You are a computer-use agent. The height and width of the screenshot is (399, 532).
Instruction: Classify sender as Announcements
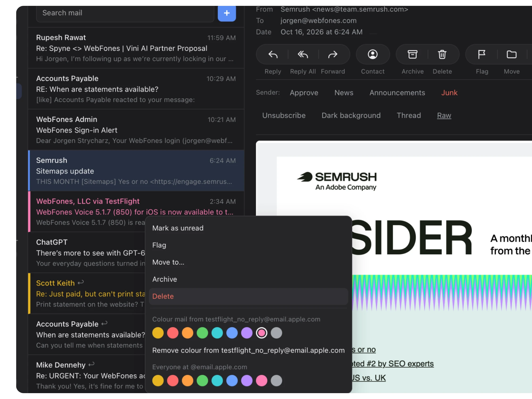[x=397, y=93]
